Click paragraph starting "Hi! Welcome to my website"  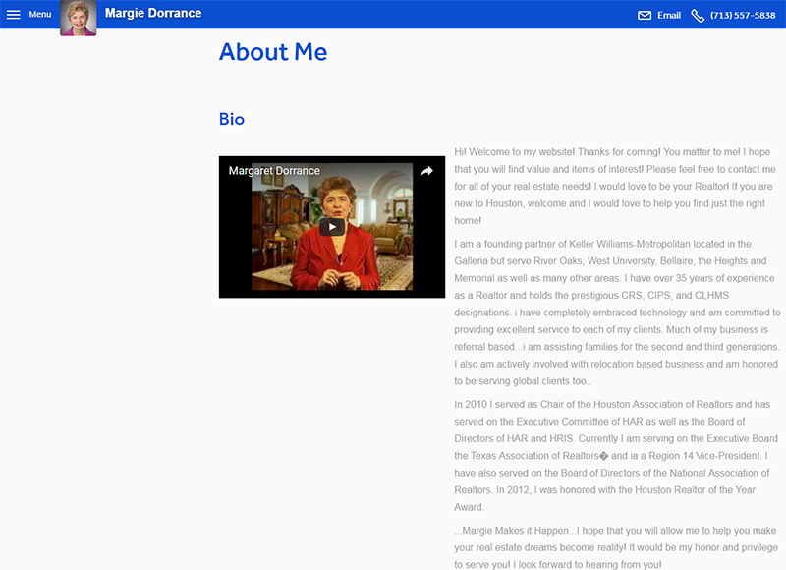[615, 187]
